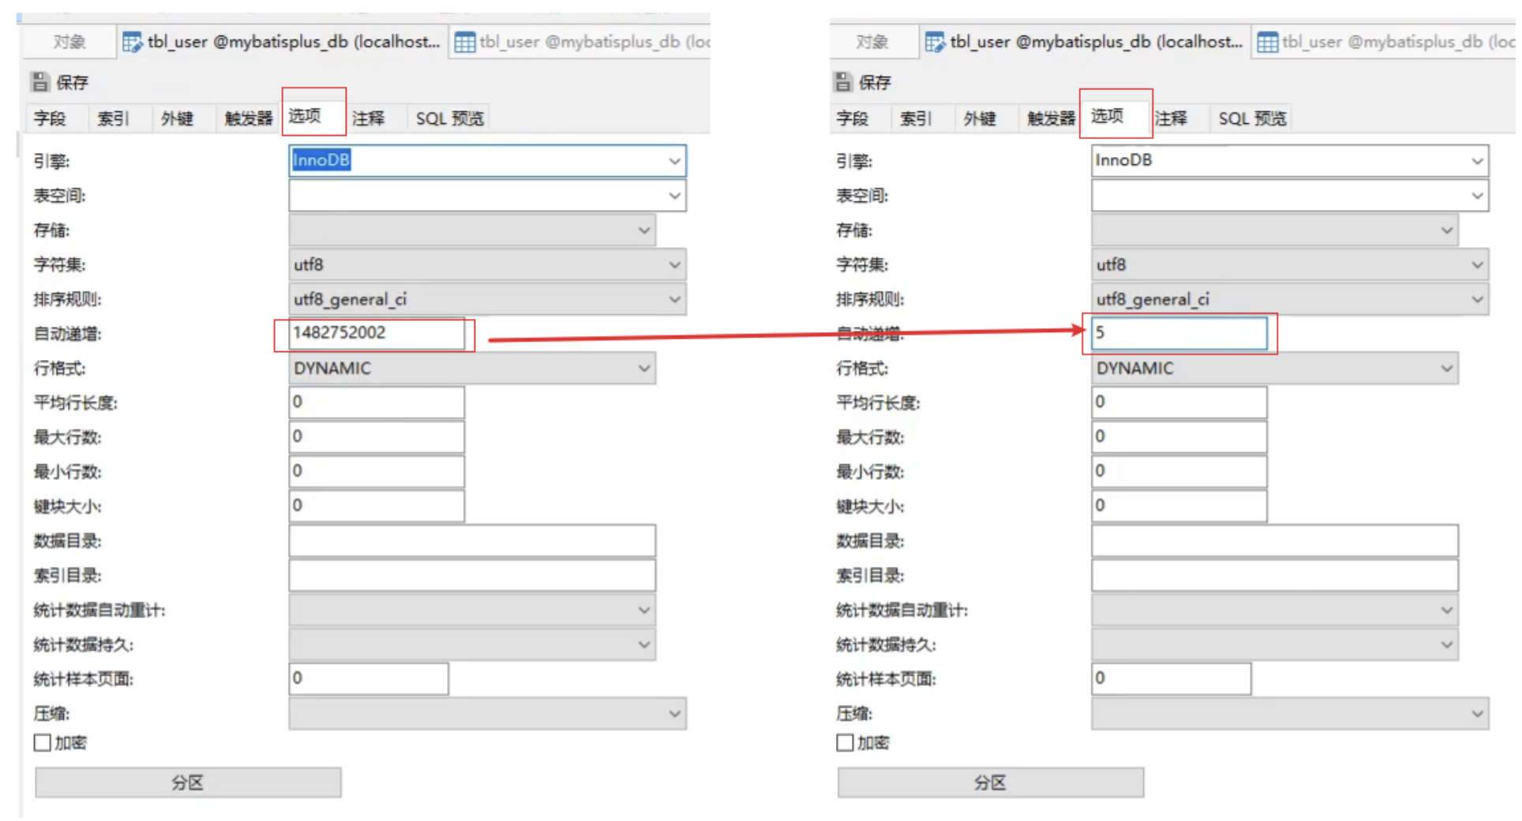Click grid table tab icon in left panel

point(465,42)
